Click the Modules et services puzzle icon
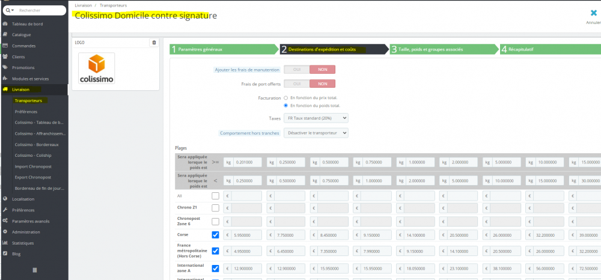This screenshot has height=280, width=601. click(x=5, y=79)
